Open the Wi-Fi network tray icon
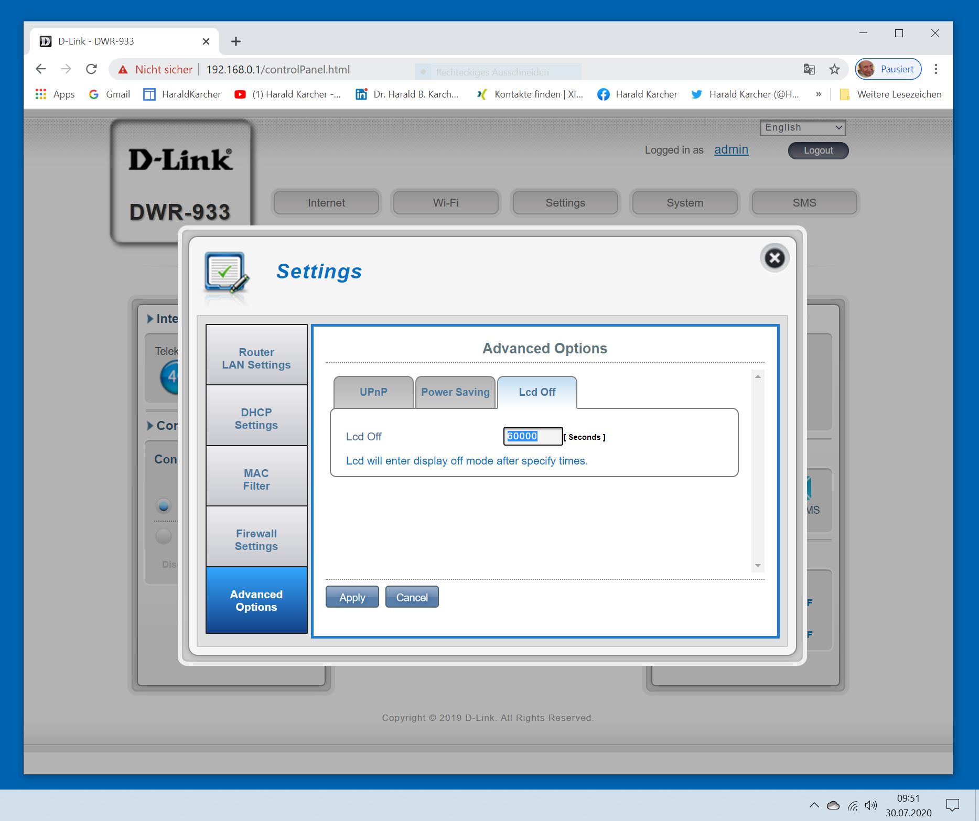The height and width of the screenshot is (821, 979). pyautogui.click(x=853, y=805)
